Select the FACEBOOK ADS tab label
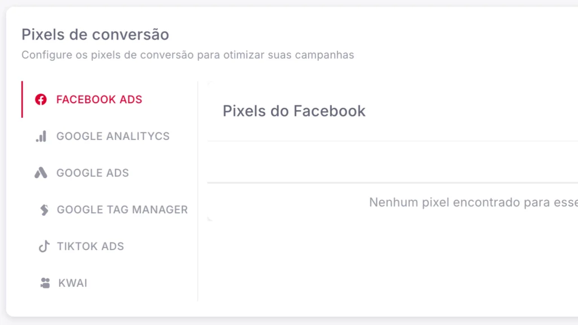Screen dimensions: 578x325 pyautogui.click(x=99, y=100)
